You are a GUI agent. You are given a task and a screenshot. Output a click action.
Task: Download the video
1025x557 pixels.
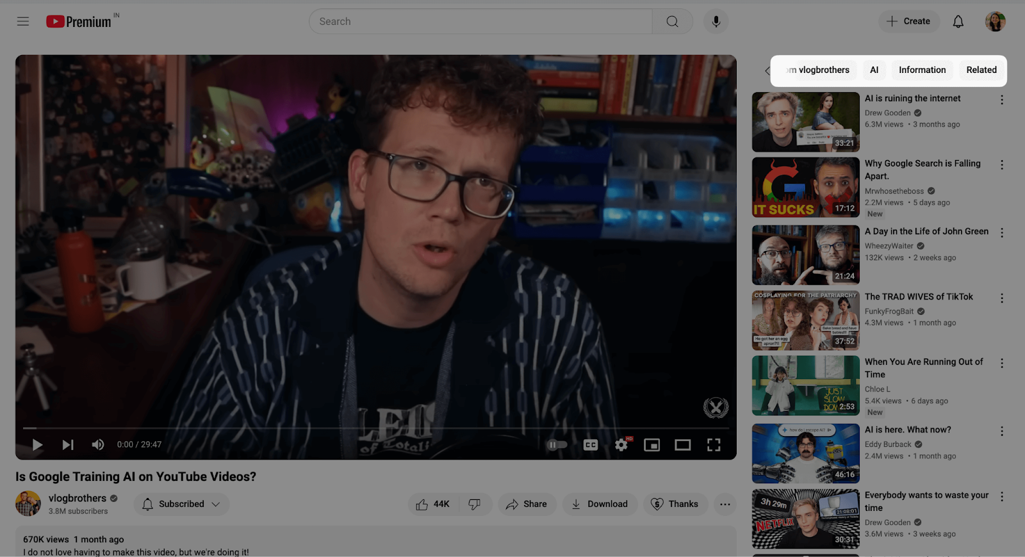[600, 505]
